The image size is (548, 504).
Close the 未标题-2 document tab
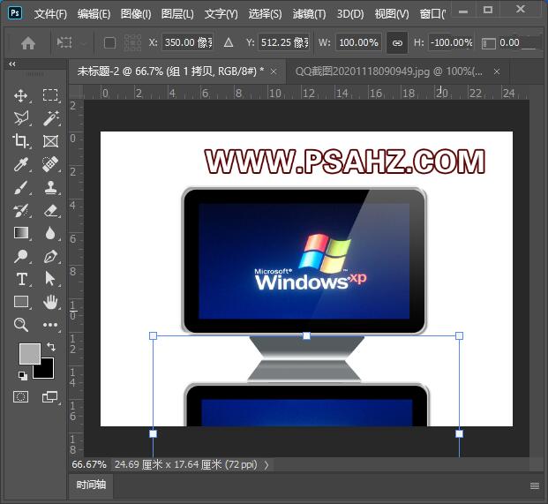click(274, 71)
